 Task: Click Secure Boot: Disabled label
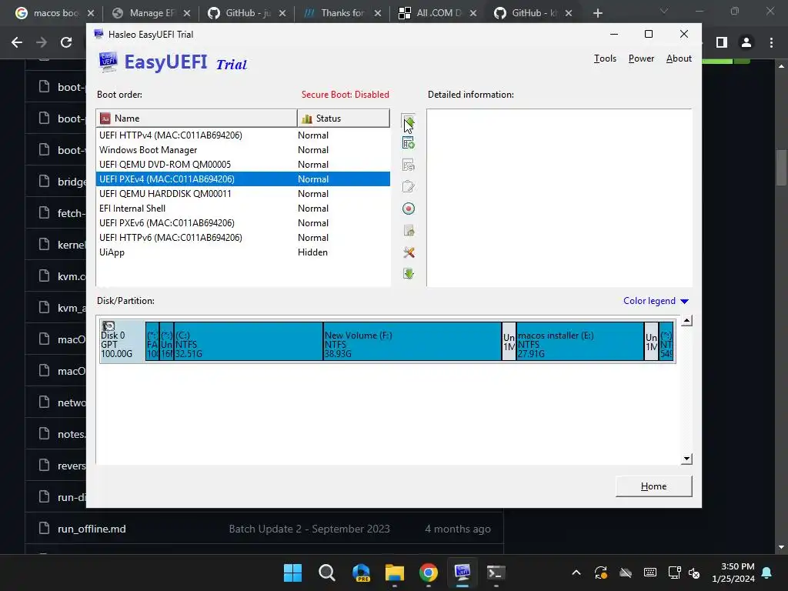[346, 95]
